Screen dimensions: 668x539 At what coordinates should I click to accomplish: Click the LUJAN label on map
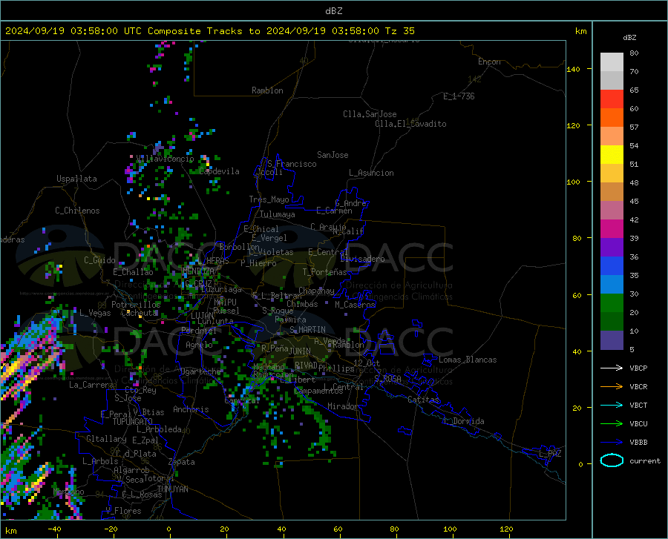click(202, 316)
